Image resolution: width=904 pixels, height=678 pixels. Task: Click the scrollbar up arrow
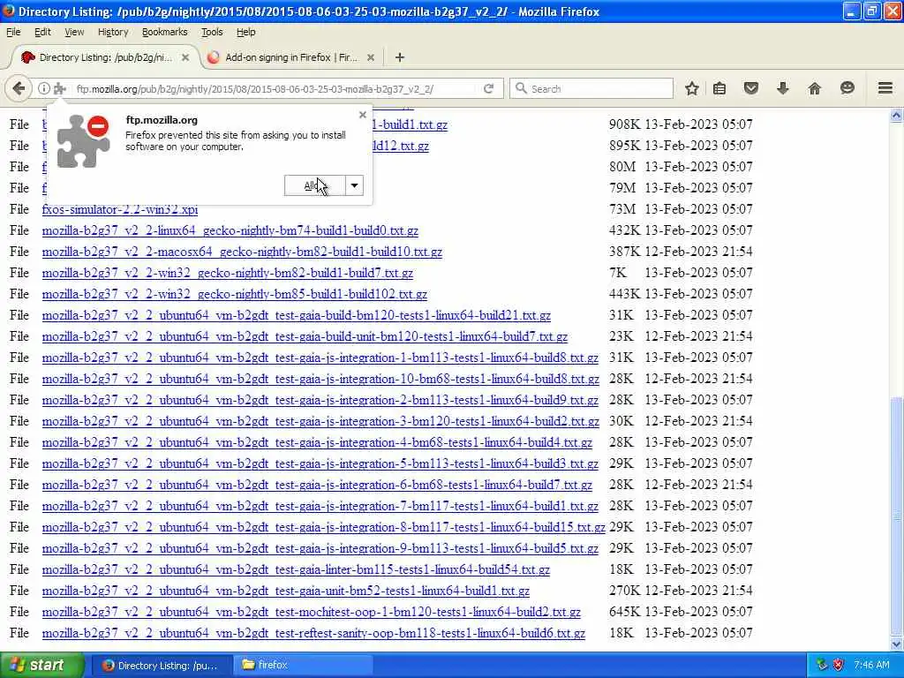[x=896, y=116]
